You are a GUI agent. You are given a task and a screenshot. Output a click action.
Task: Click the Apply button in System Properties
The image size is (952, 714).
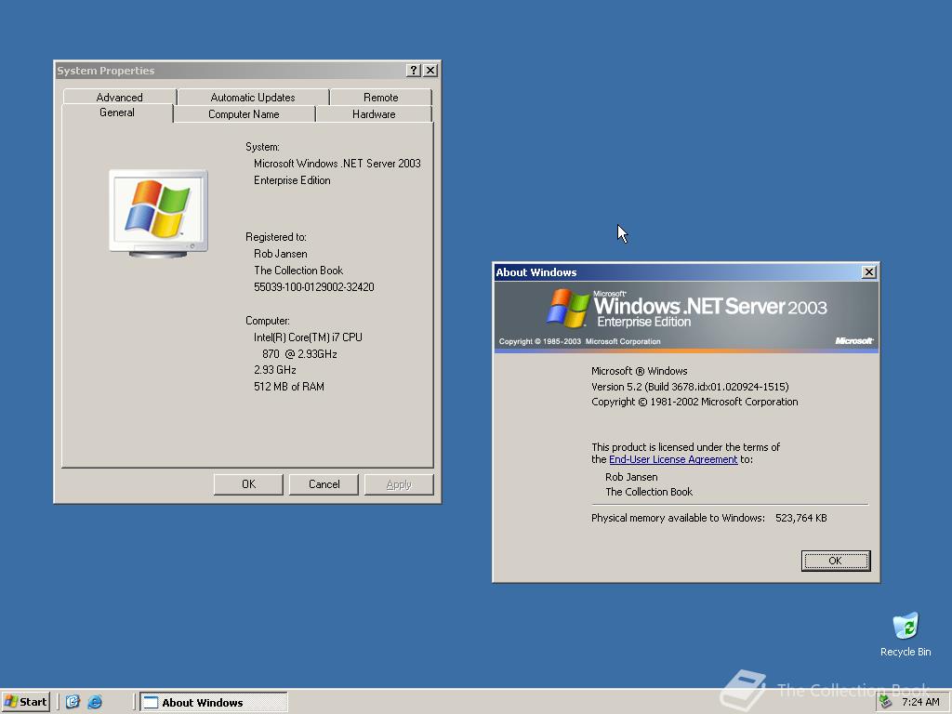click(399, 484)
